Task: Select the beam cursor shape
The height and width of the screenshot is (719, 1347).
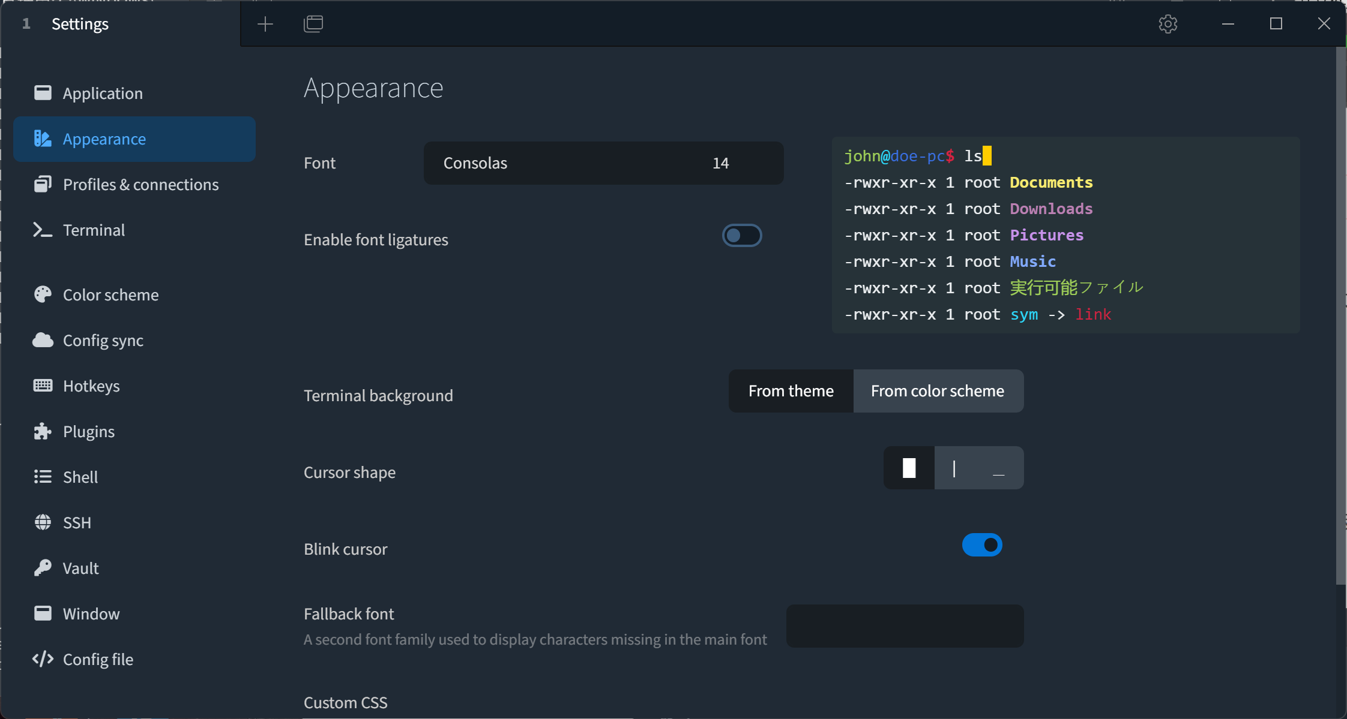Action: point(954,468)
